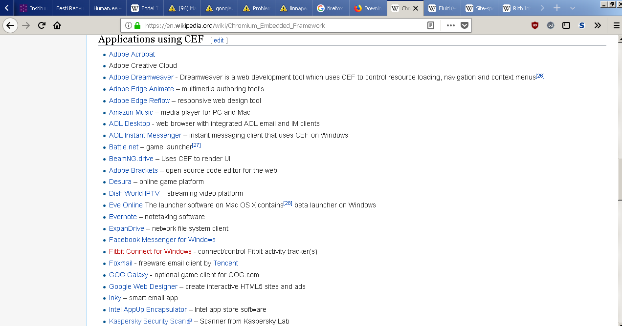This screenshot has width=622, height=326.
Task: Open the ExpanDrive link
Action: tap(127, 228)
